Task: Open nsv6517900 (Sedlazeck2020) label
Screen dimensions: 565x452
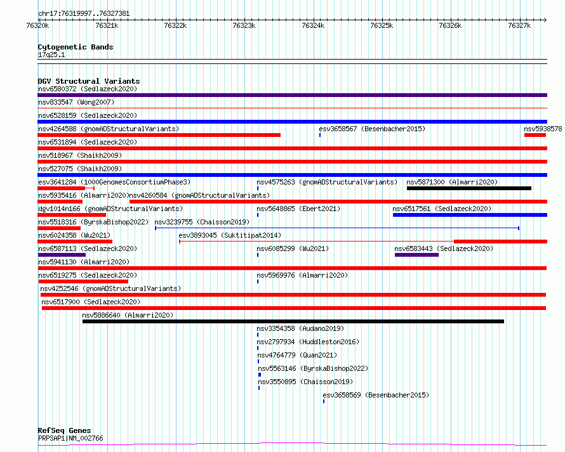Action: [x=91, y=302]
